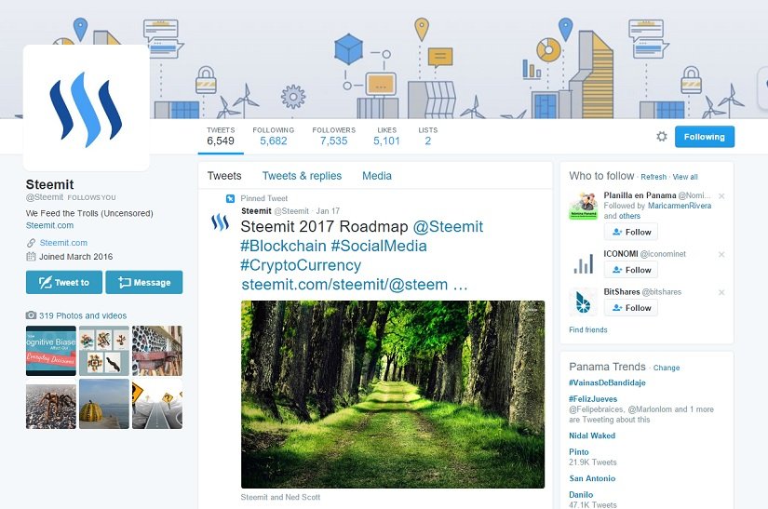Click 'others' link under Planilla en Panama
This screenshot has height=509, width=768.
(629, 216)
